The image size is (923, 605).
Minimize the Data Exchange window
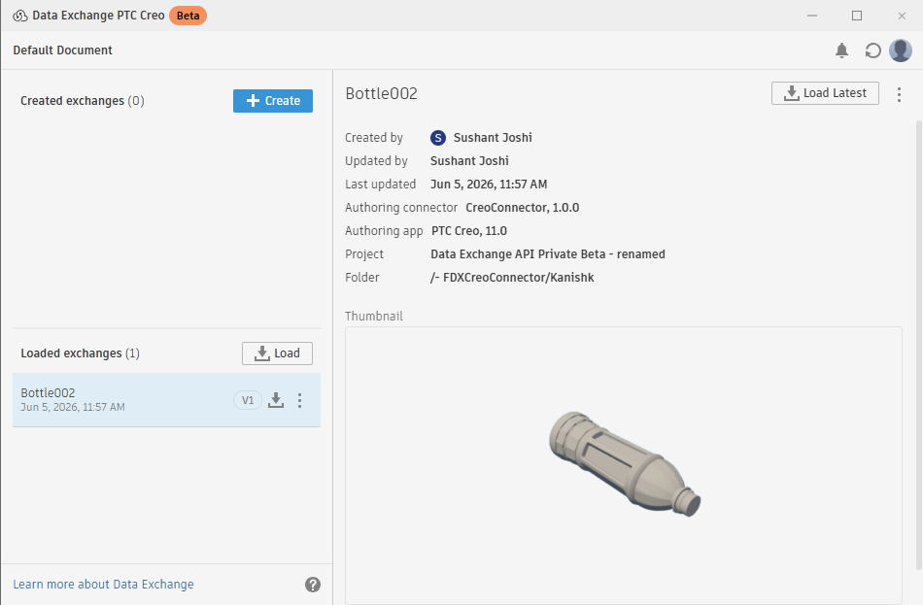click(x=812, y=16)
